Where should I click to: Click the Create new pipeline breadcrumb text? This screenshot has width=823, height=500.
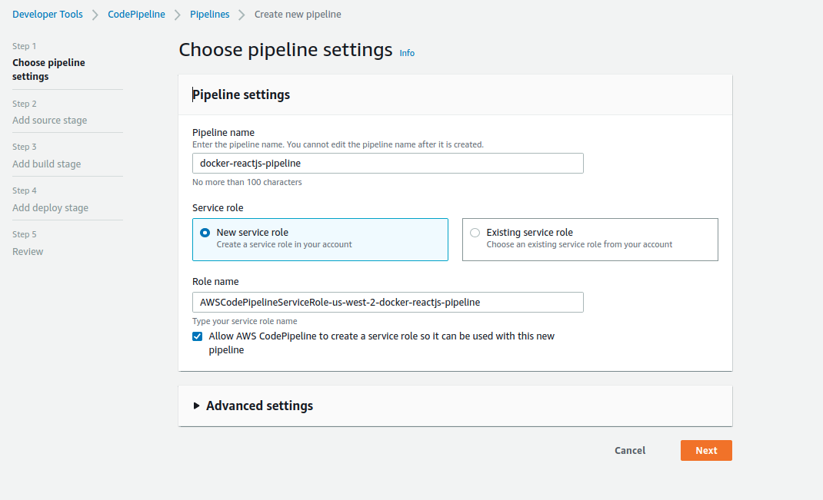298,15
